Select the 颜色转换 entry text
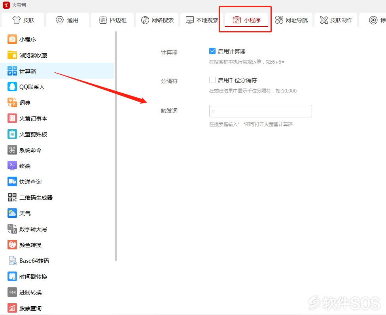The image size is (386, 315). (30, 245)
